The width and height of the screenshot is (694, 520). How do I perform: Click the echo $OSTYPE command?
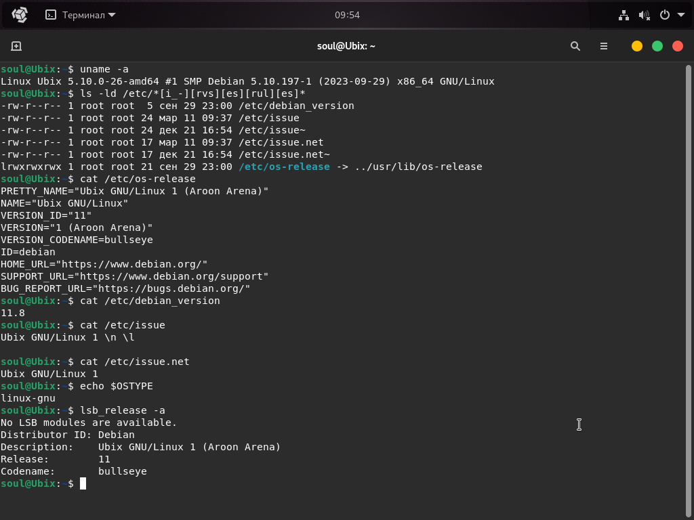pyautogui.click(x=117, y=386)
